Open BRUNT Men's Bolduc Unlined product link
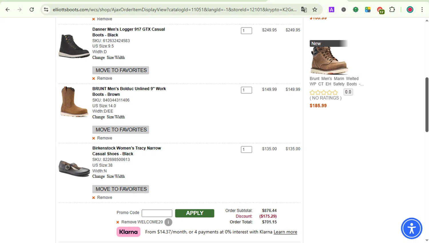 (129, 92)
